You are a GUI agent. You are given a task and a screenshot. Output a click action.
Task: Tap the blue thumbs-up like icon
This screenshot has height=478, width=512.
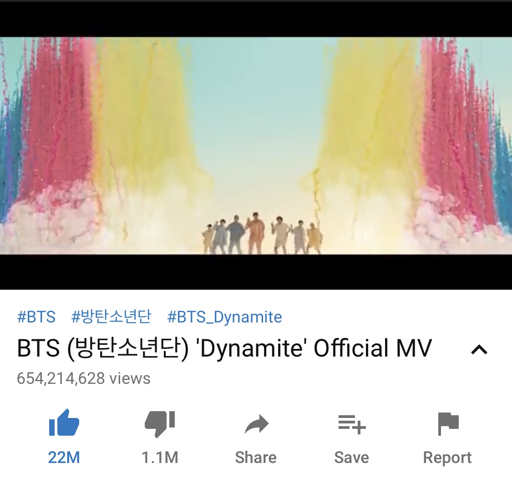coord(64,423)
